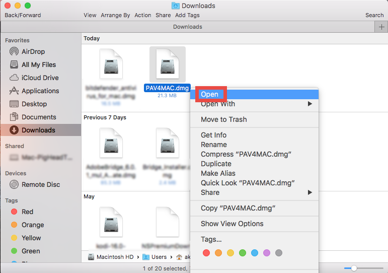Select the blank document file in May
This screenshot has width=388, height=273.
[x=168, y=222]
